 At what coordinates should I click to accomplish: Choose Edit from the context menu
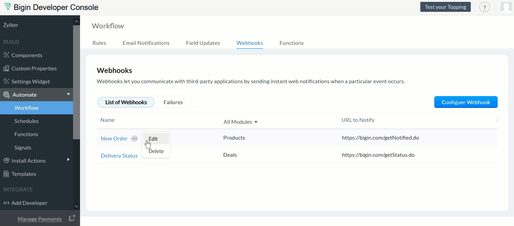(156, 139)
